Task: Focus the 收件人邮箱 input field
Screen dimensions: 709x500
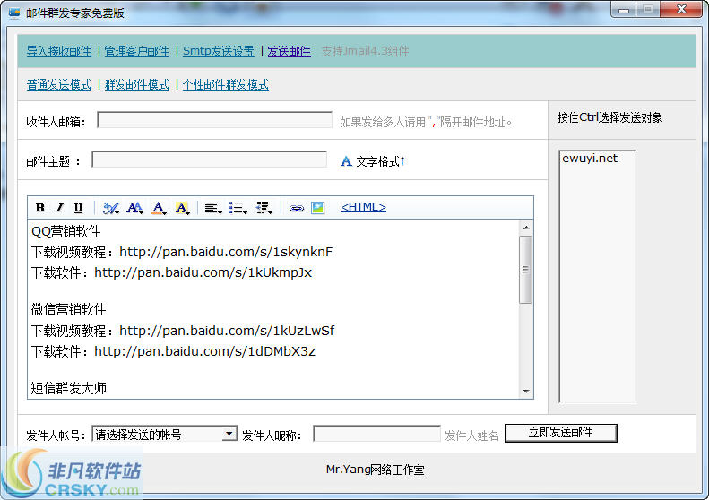Action: [215, 120]
